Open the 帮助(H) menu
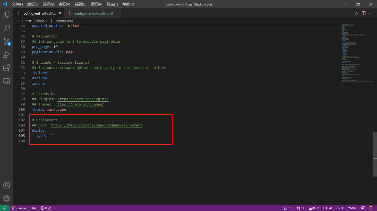Screen dimensions: 377x211 coord(128,4)
